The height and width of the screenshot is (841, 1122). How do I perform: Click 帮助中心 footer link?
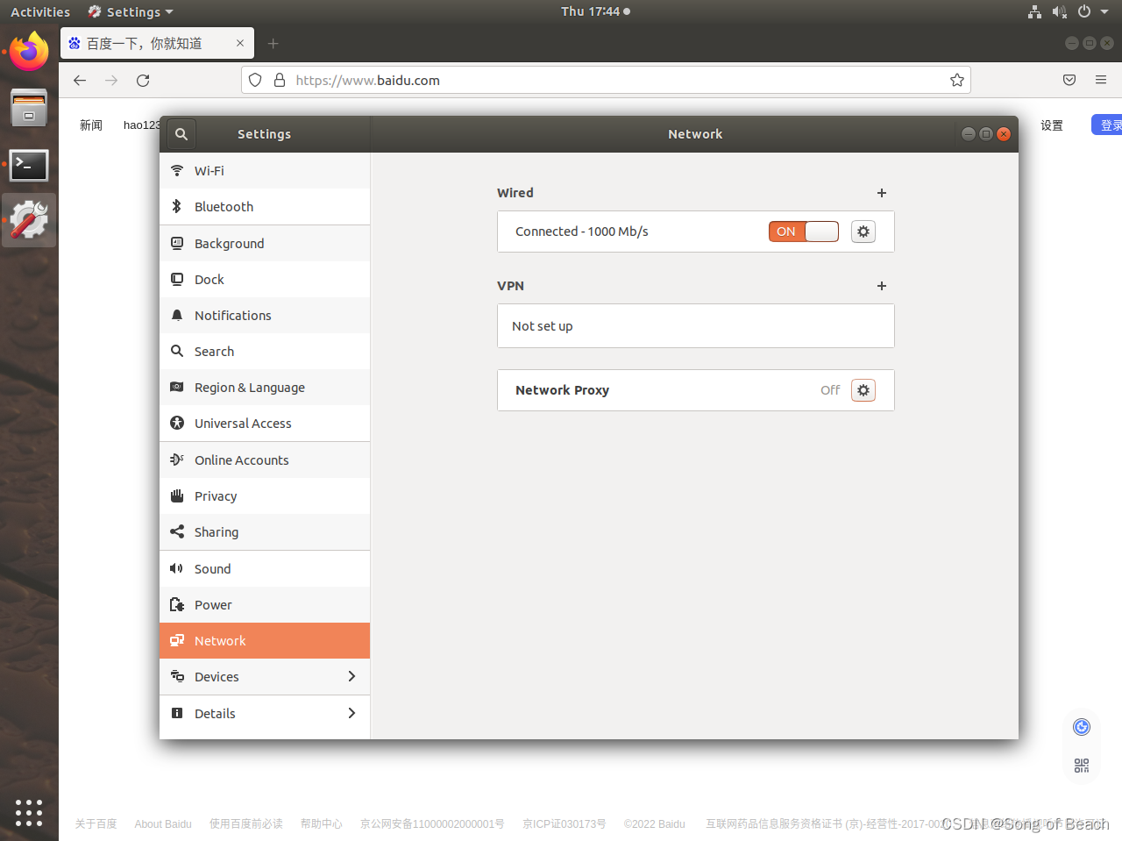(x=321, y=824)
